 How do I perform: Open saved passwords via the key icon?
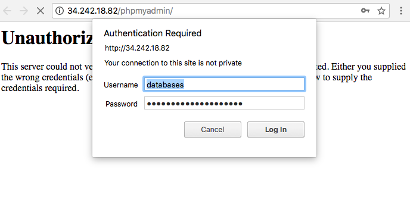click(365, 11)
